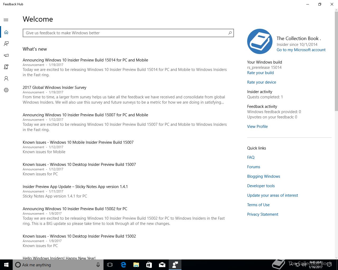This screenshot has height=270, width=338.
Task: Open the Privacy Statement link
Action: click(x=263, y=214)
